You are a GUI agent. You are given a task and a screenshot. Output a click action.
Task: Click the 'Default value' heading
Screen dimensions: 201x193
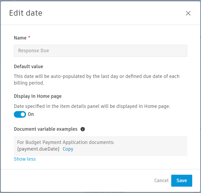28,66
